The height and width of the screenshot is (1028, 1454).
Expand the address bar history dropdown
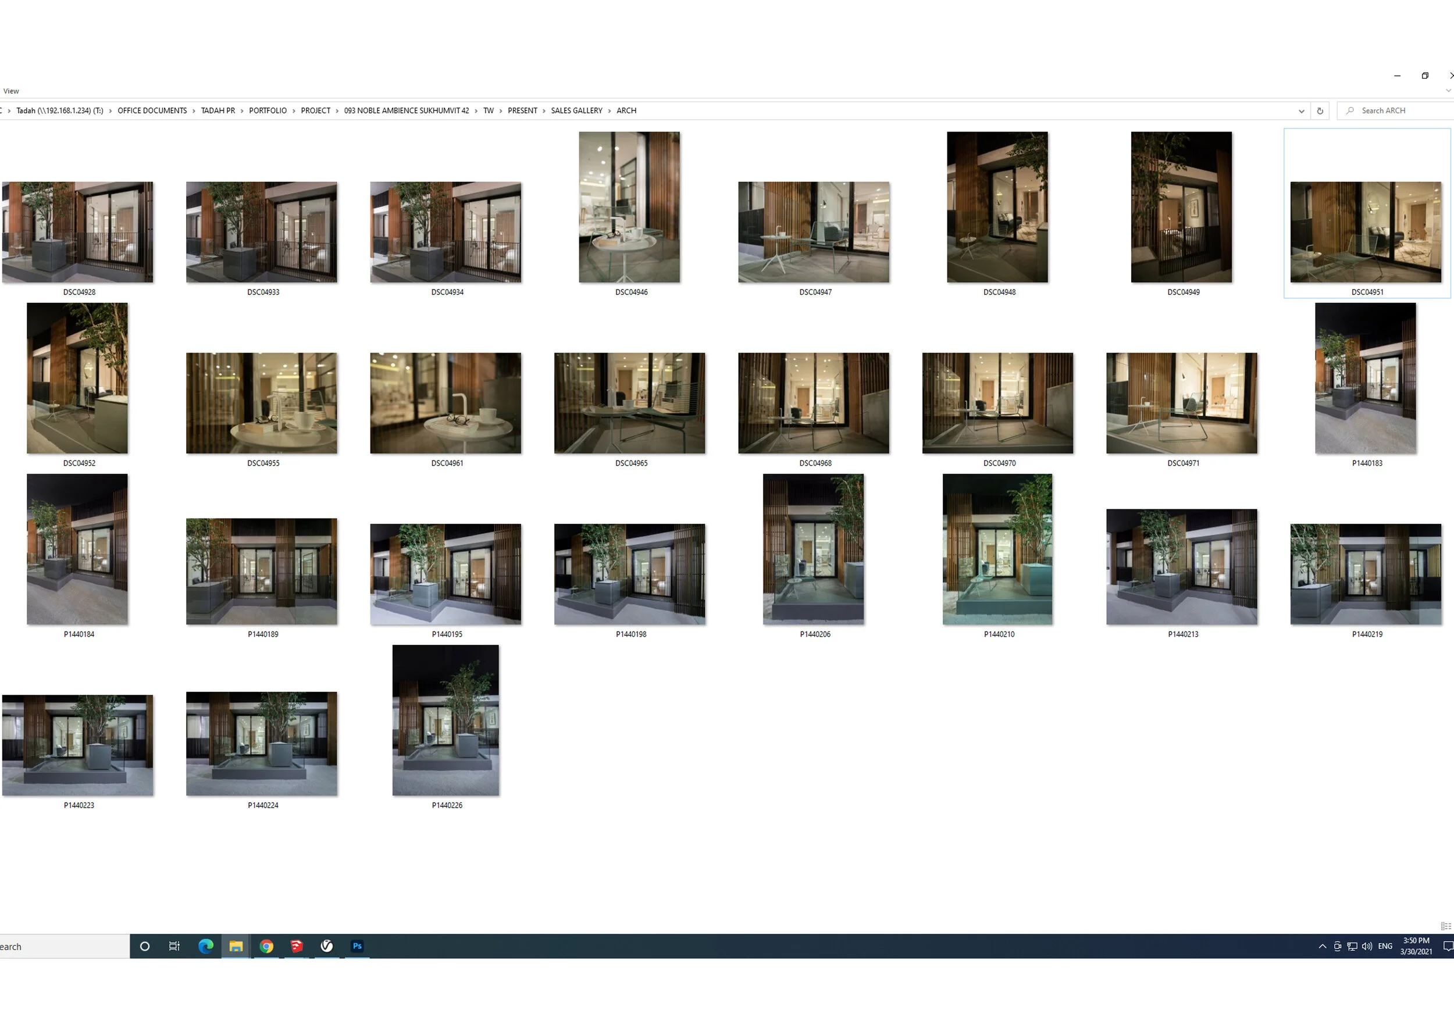(x=1302, y=111)
